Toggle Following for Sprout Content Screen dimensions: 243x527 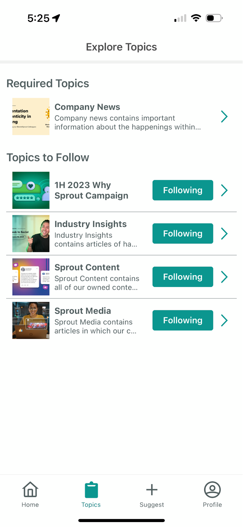pos(183,277)
